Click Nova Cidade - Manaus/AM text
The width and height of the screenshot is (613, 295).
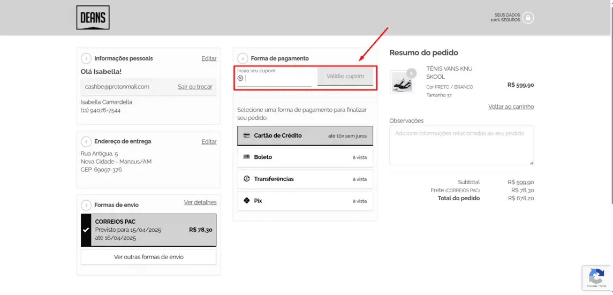point(116,162)
